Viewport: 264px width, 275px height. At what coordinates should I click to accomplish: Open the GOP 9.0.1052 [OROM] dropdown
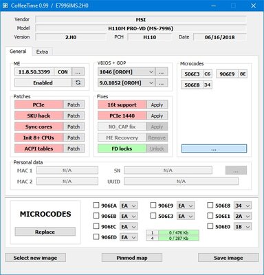pos(126,82)
